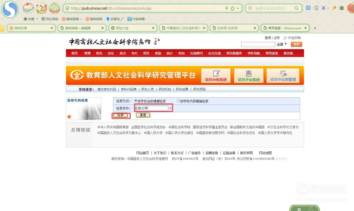
Task: Open the 在线期刊 menu item
Action: point(196,53)
